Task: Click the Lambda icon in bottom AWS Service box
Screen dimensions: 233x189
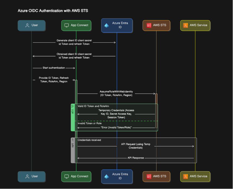Action: tap(185, 176)
